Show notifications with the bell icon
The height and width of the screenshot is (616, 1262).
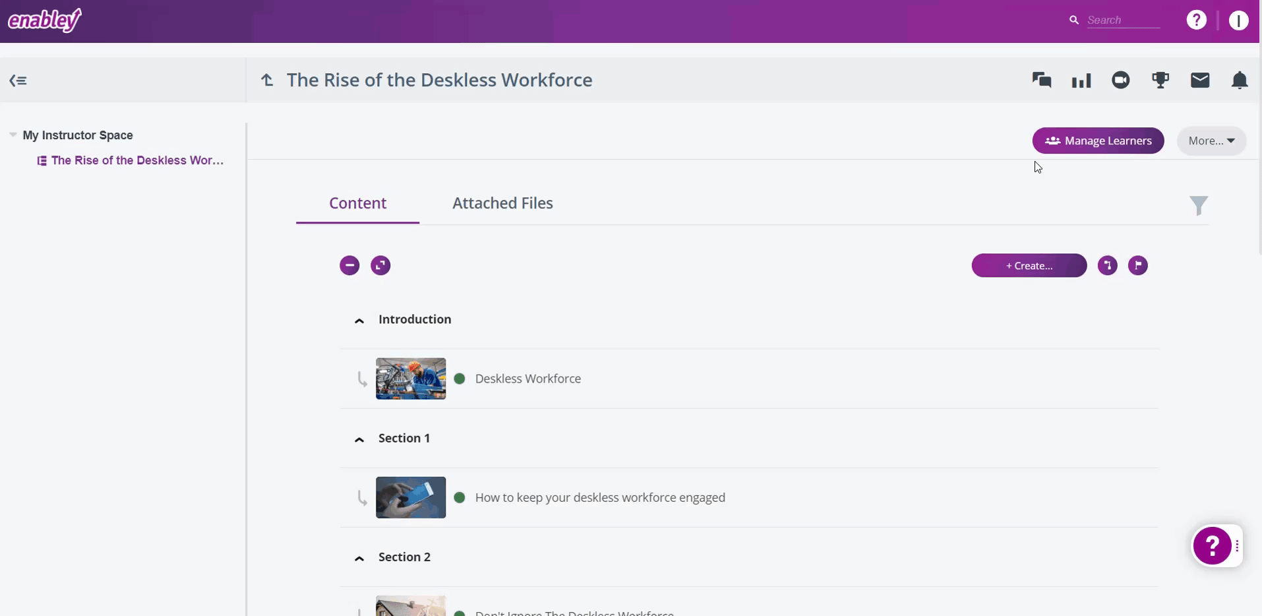tap(1240, 80)
